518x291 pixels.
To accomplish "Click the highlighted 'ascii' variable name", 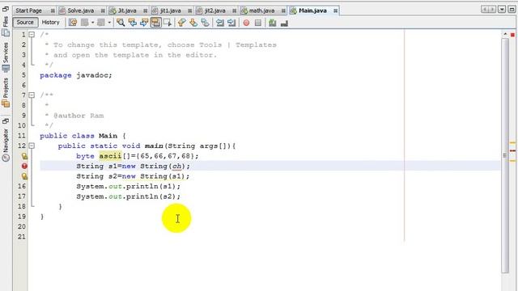I will point(110,156).
